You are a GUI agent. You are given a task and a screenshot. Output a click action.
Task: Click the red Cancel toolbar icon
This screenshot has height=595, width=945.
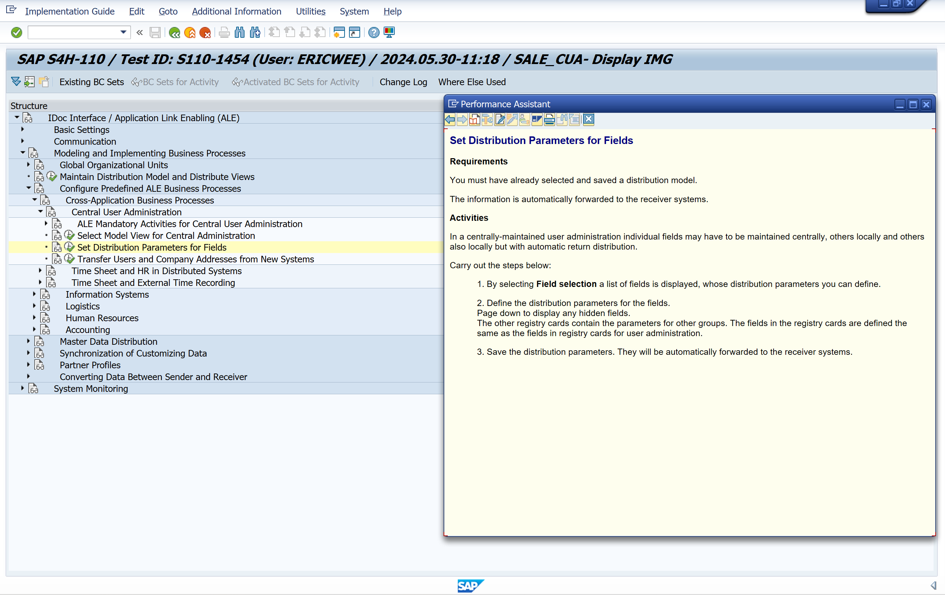[205, 33]
